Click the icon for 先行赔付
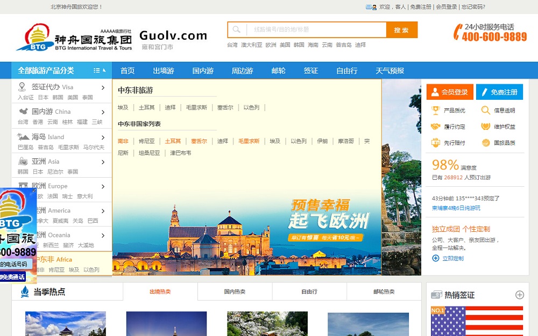 [x=435, y=143]
